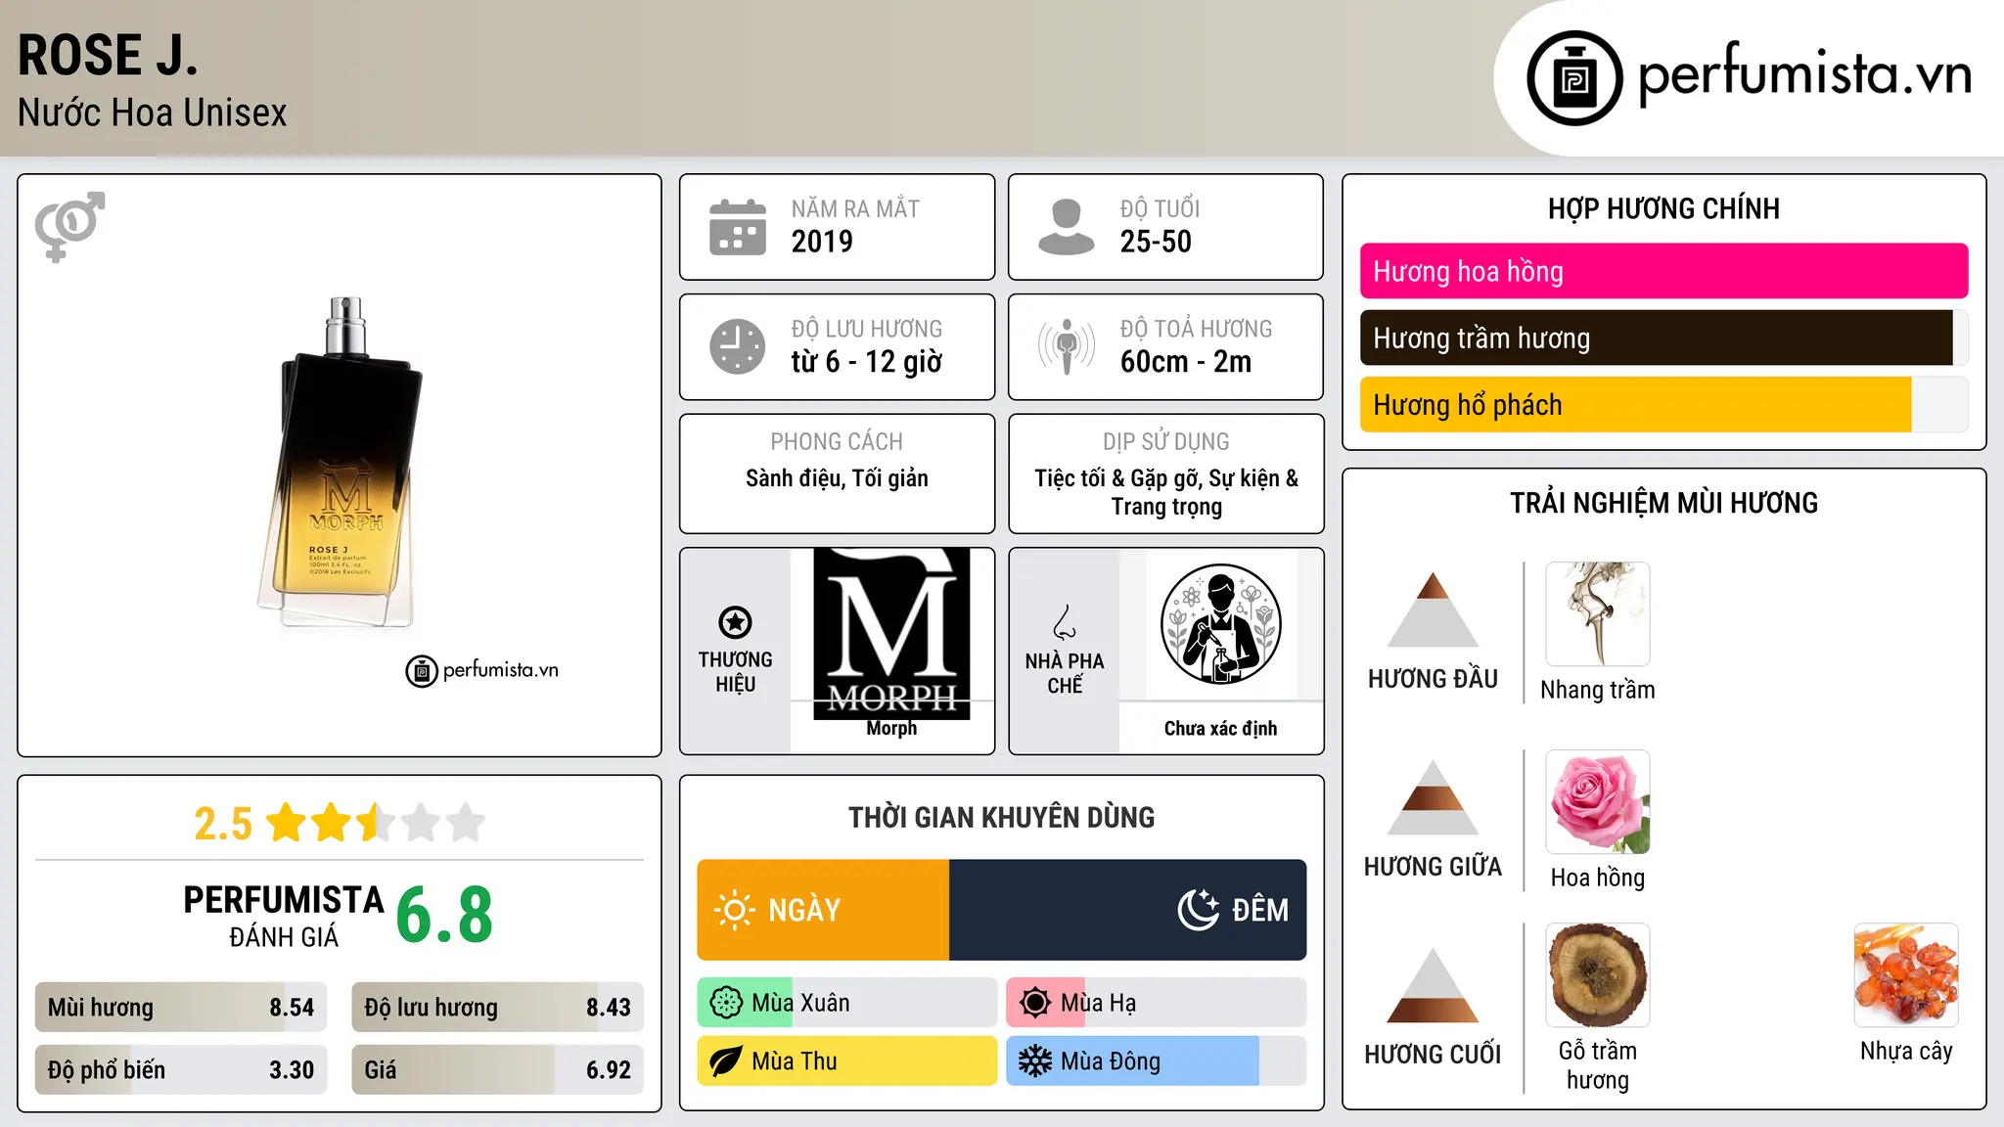The width and height of the screenshot is (2004, 1127).
Task: Click the pink Hương hoa hồng accord bar
Action: tap(1664, 271)
